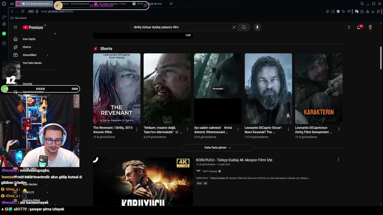Open the Opera main menu logo
The image size is (383, 215).
[4, 4]
